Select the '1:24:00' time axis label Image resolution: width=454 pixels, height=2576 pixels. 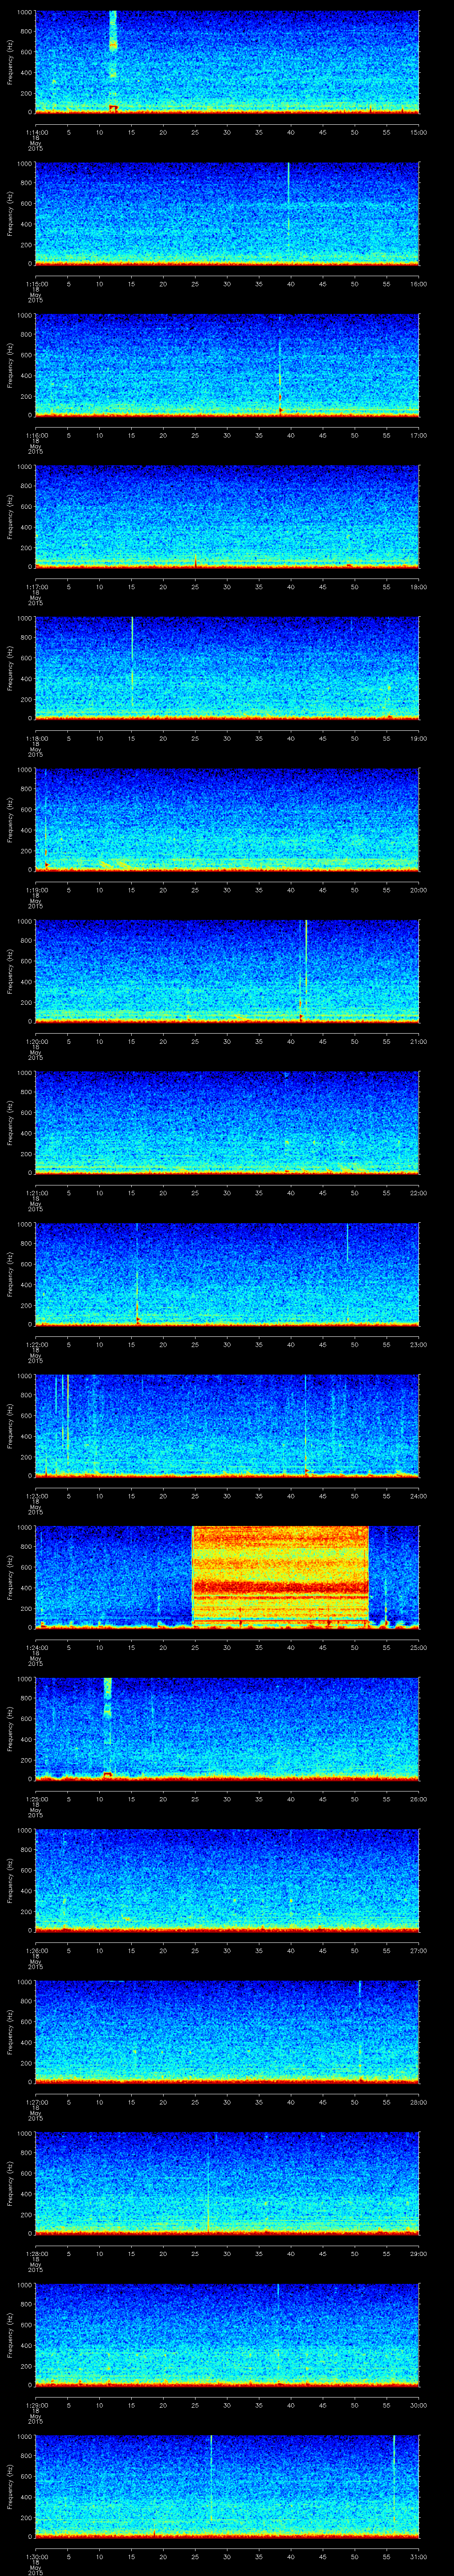click(x=36, y=1647)
